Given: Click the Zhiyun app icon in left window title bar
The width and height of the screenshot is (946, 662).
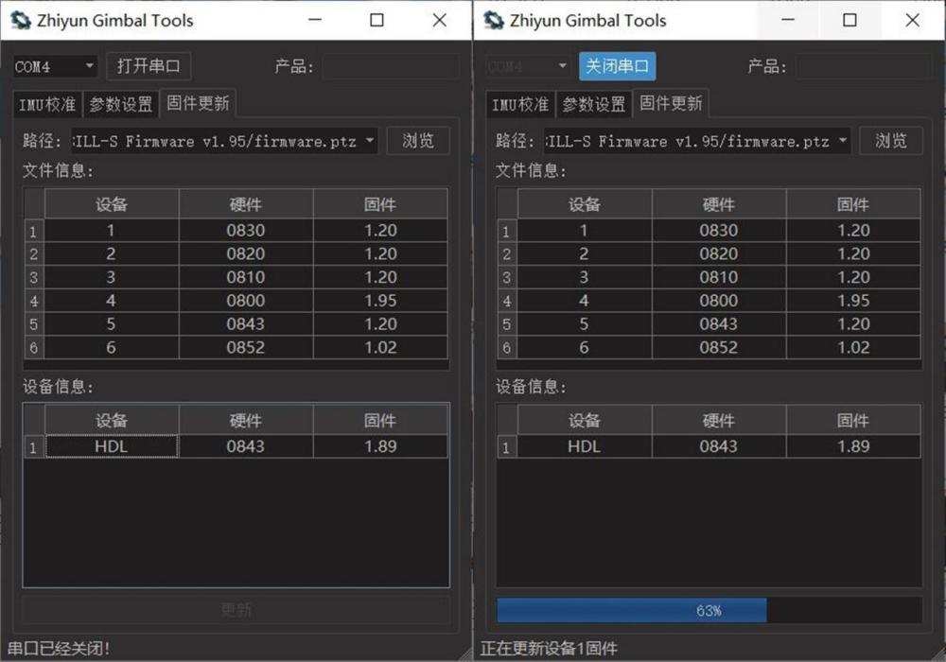Looking at the screenshot, I should pos(20,21).
